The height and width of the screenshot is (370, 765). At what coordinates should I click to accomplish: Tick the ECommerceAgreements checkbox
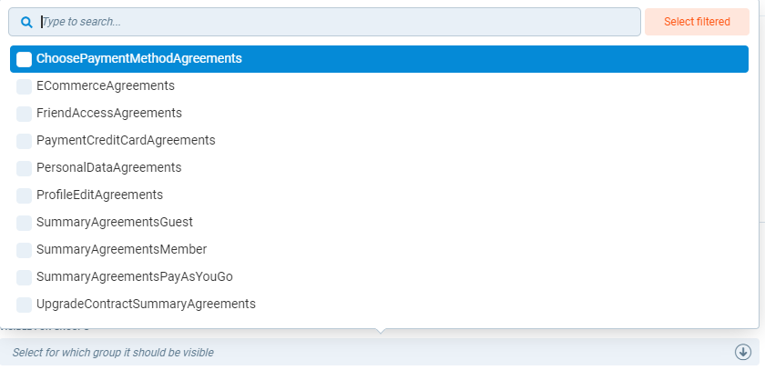tap(25, 86)
